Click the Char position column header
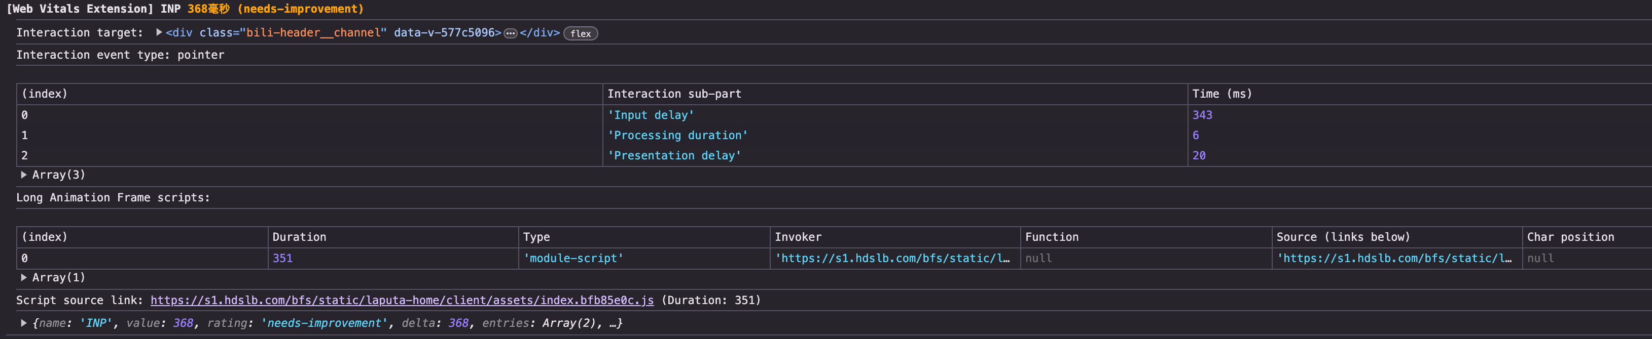Screen dimensions: 1652x339 pyautogui.click(x=1570, y=237)
